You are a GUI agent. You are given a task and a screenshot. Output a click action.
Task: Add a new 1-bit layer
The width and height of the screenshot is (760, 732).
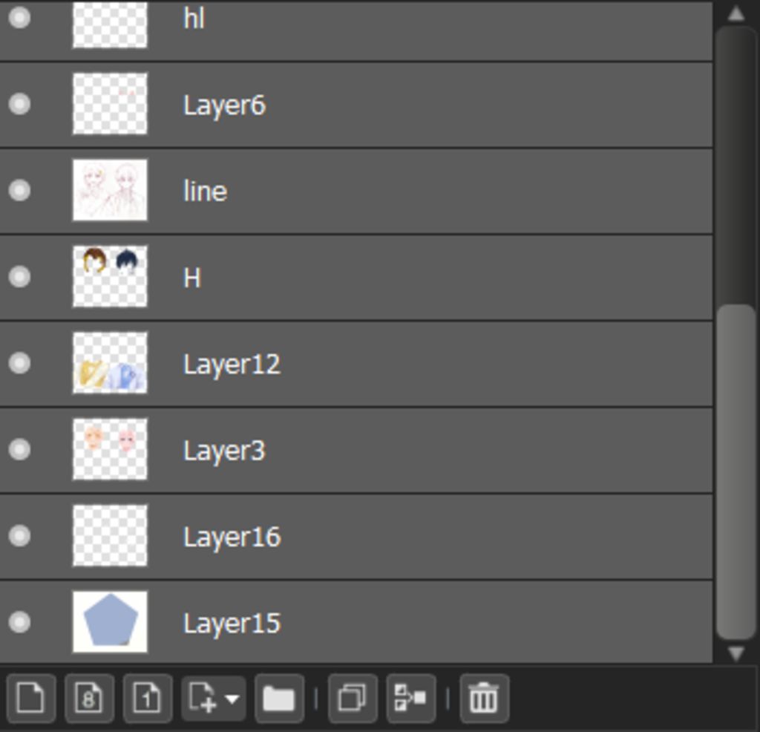point(147,699)
